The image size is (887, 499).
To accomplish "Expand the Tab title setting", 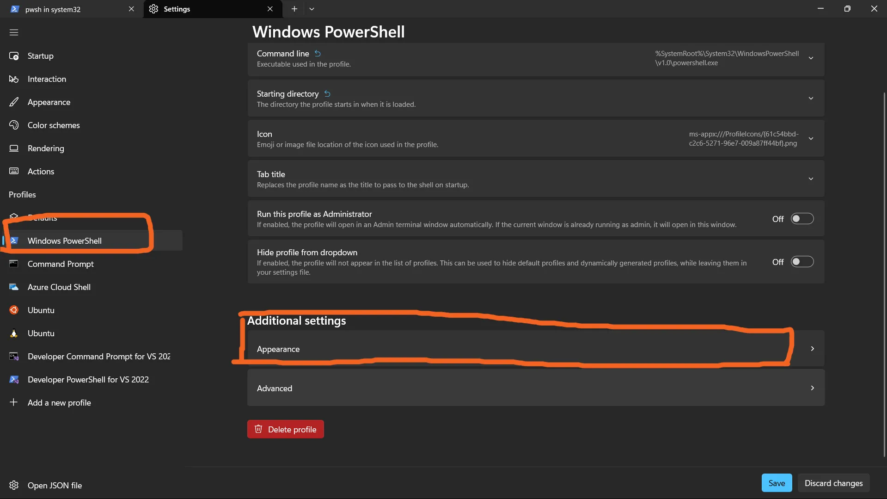I will [x=811, y=179].
